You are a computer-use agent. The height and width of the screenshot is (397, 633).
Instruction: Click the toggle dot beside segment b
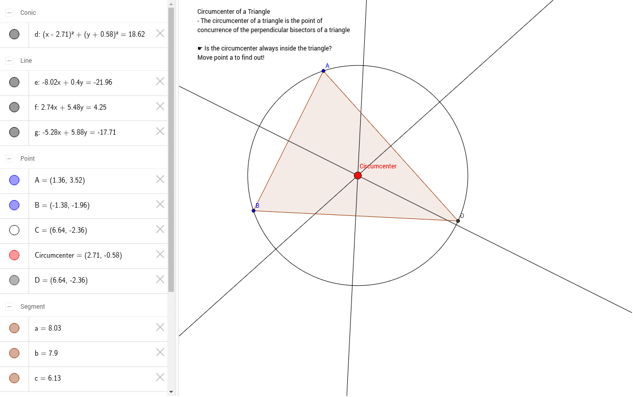click(15, 353)
